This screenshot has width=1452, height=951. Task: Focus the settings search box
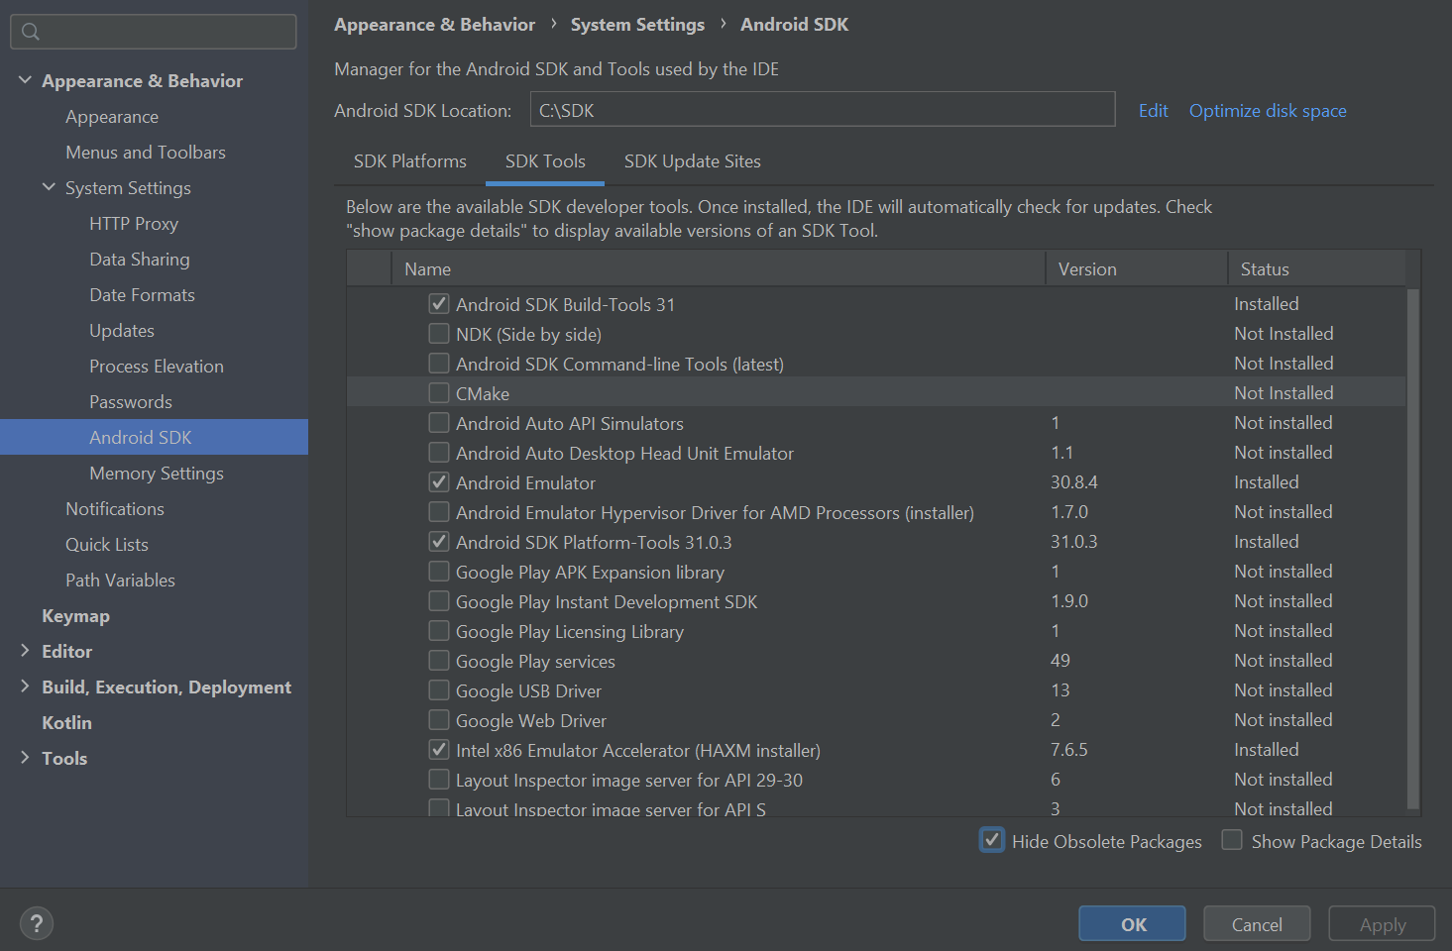point(154,32)
